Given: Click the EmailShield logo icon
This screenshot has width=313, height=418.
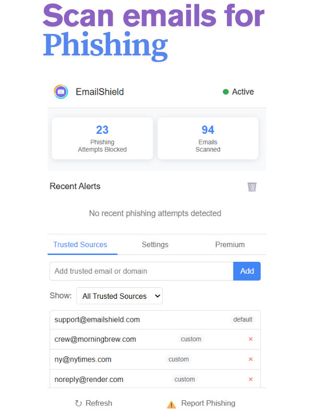Looking at the screenshot, I should [61, 92].
